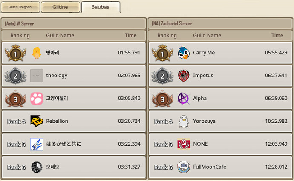Click the Carry Me penguin emblem
Screen dimensions: 294x181
point(184,53)
